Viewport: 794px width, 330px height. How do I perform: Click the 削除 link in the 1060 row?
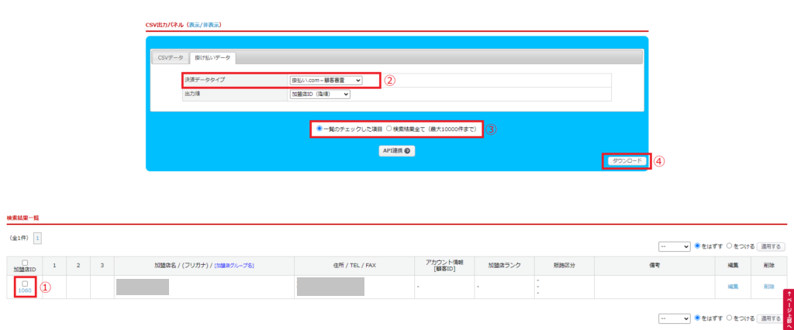coord(769,287)
